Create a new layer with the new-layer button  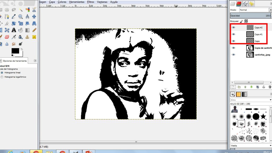[x=233, y=87]
